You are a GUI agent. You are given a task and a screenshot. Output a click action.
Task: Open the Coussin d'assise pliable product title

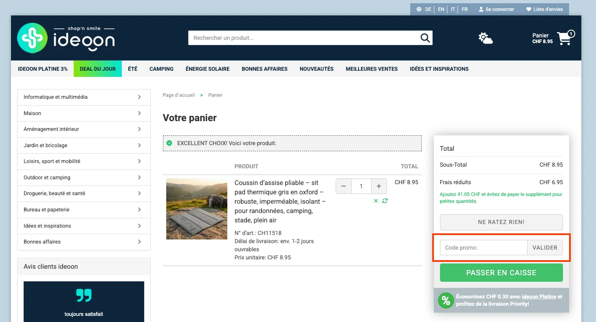280,202
